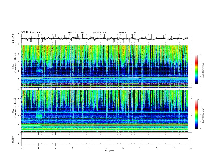
Task: Click time axis tick label "5"
Action: 106,148
